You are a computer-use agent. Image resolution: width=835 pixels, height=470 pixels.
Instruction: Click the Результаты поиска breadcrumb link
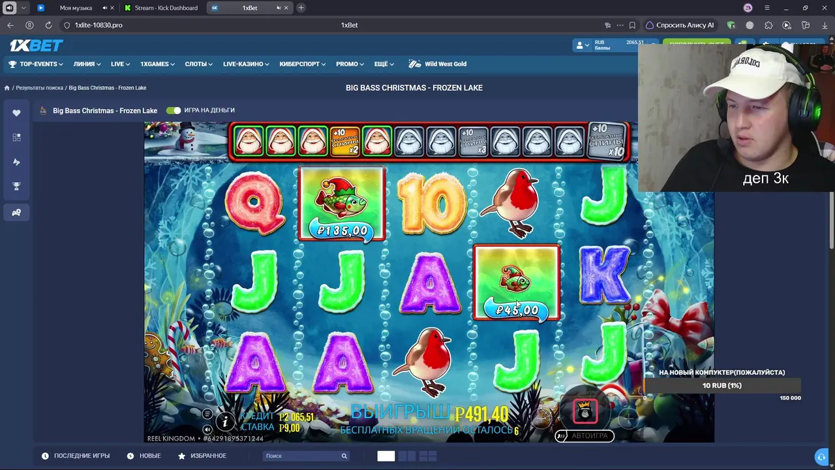click(40, 88)
